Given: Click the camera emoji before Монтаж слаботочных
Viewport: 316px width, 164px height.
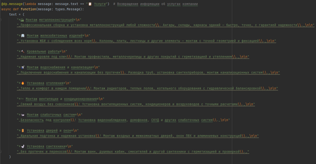Looking at the screenshot, I should tap(23, 115).
